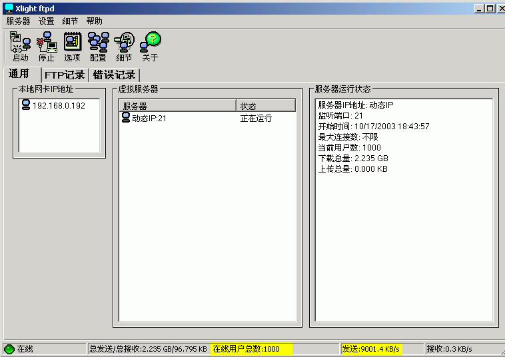Switch to the 错误记录 tab
505x357 pixels.
tap(115, 75)
